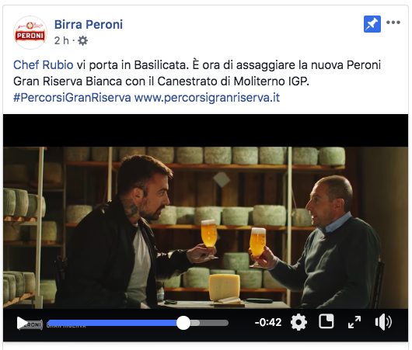Image resolution: width=412 pixels, height=350 pixels.
Task: Open the #PercorsiGranRiserva hashtag
Action: [72, 98]
